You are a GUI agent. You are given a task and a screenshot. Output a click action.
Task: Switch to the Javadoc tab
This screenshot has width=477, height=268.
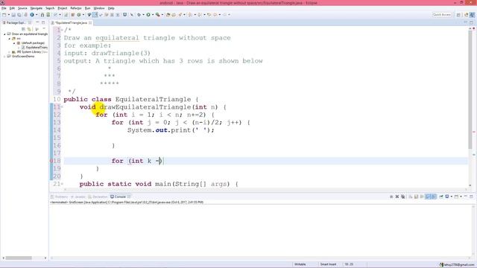coord(78,197)
